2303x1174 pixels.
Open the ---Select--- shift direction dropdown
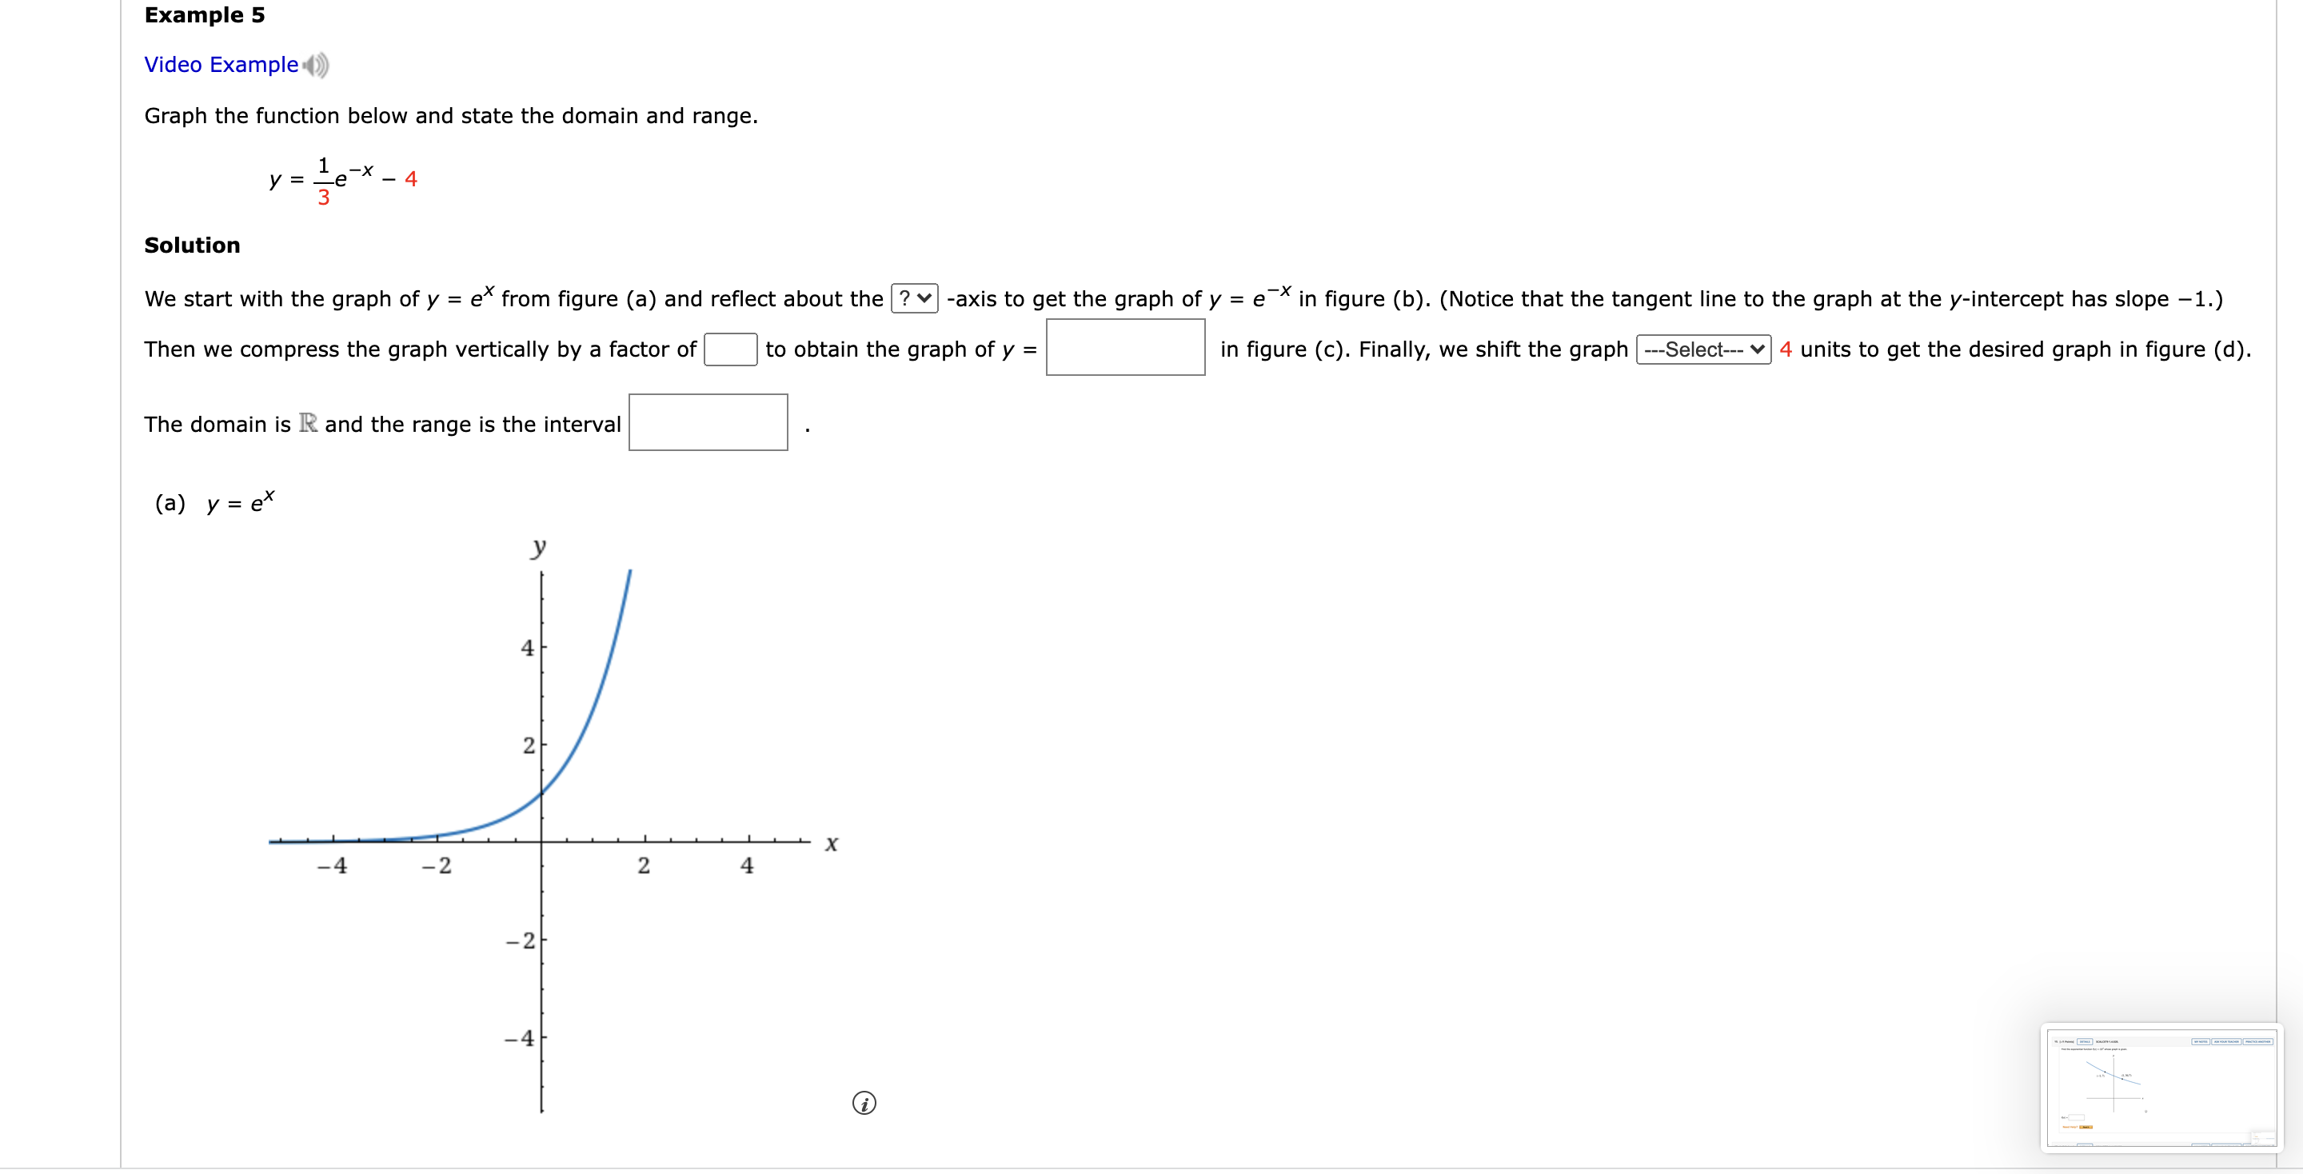1704,349
